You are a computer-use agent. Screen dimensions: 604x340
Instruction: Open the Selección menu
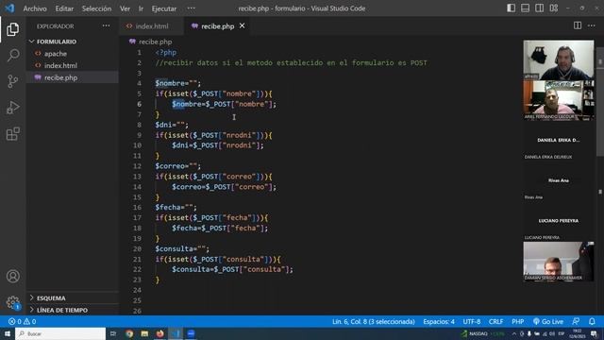pos(96,8)
